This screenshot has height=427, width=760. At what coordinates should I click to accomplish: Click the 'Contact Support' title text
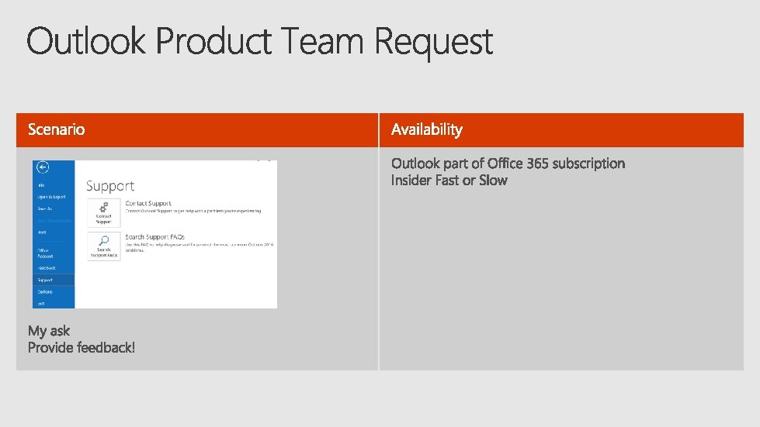(147, 204)
